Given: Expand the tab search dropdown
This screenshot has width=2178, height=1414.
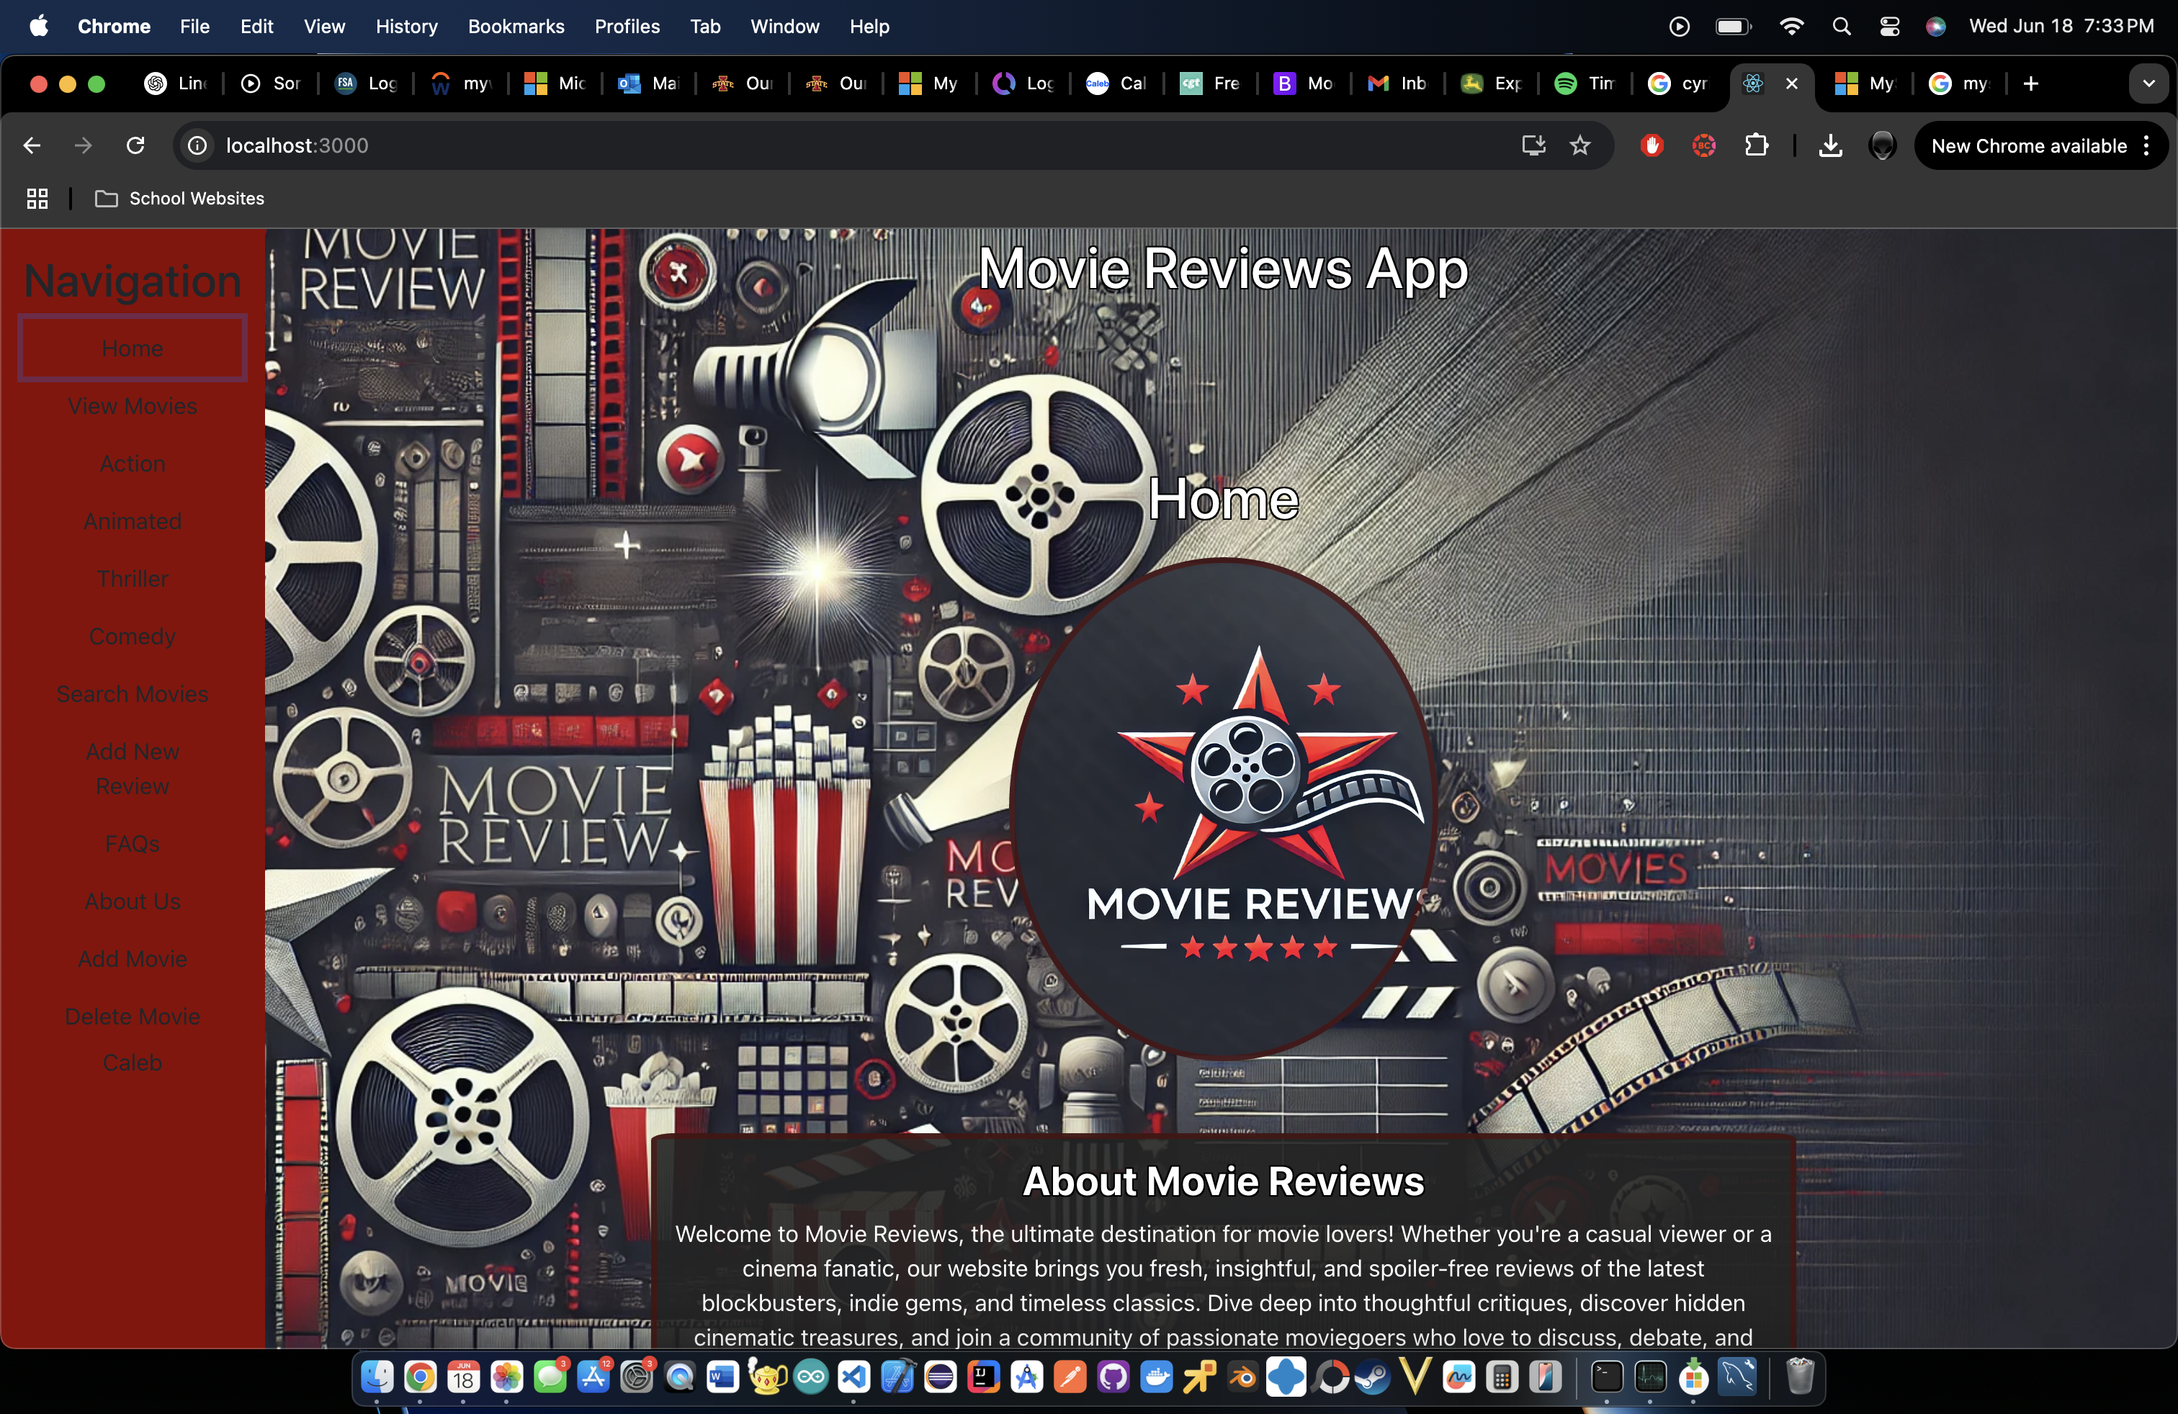Looking at the screenshot, I should coord(2148,84).
